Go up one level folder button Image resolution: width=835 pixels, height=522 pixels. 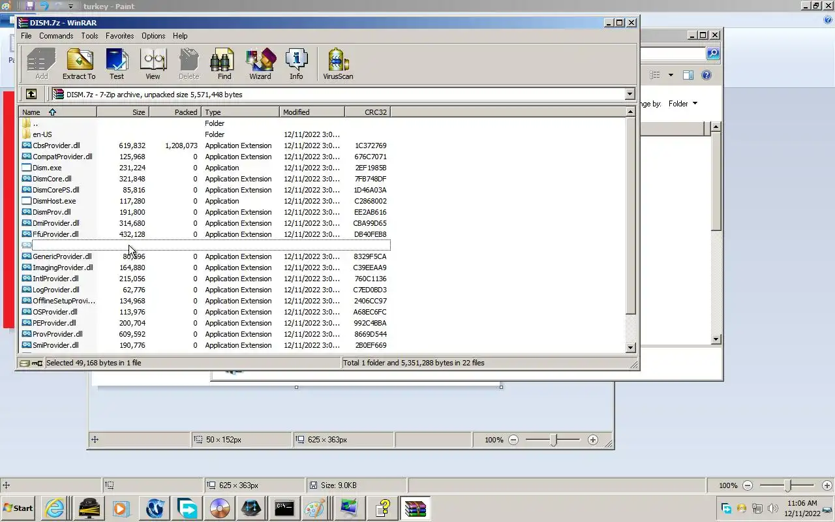tap(31, 94)
